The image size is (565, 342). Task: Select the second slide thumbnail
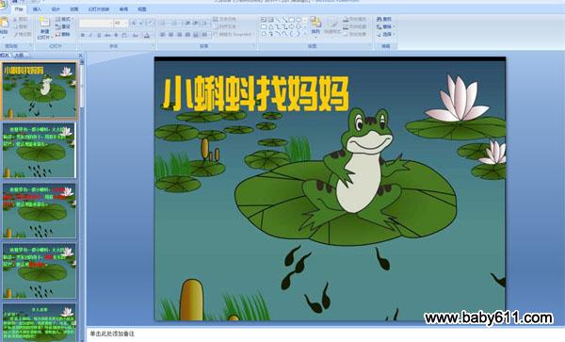(x=40, y=151)
